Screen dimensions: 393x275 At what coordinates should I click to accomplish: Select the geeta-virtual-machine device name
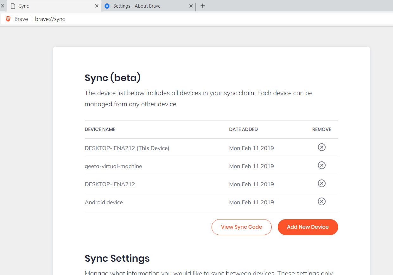tap(113, 166)
